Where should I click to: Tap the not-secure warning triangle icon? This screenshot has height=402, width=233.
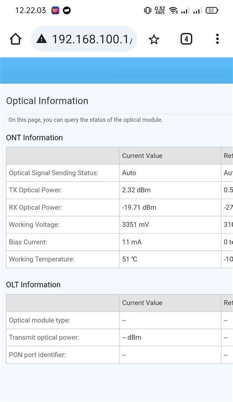(41, 39)
